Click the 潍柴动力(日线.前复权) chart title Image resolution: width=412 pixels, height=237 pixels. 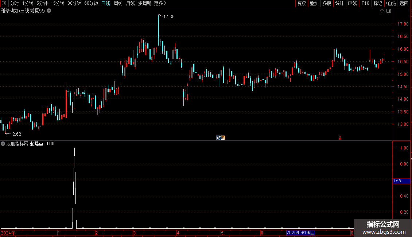pos(23,11)
